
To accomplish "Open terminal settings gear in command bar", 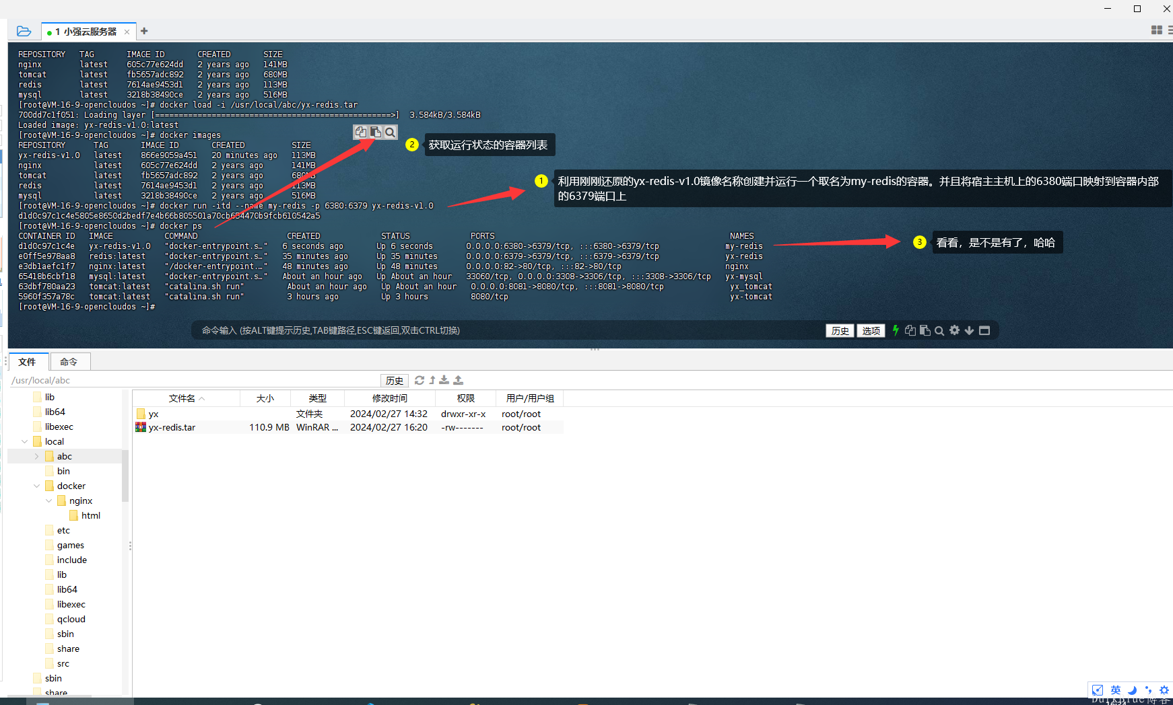I will coord(954,330).
